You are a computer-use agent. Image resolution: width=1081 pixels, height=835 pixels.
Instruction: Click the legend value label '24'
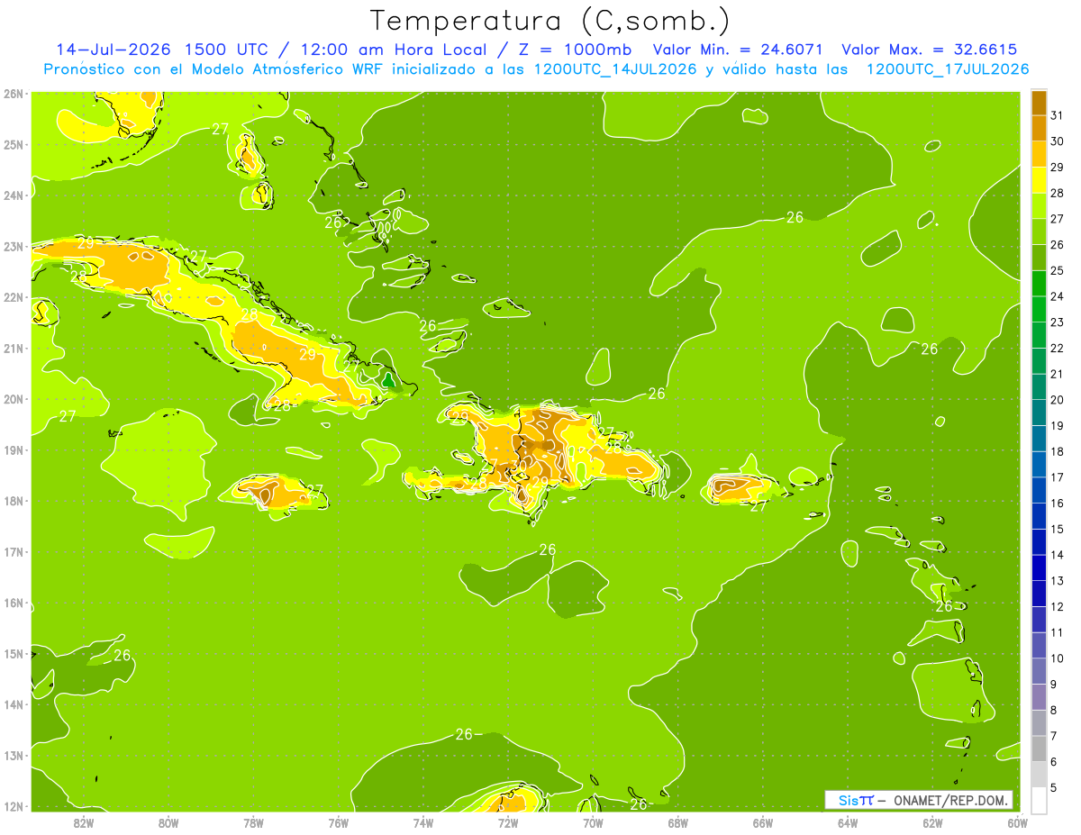(x=1057, y=296)
